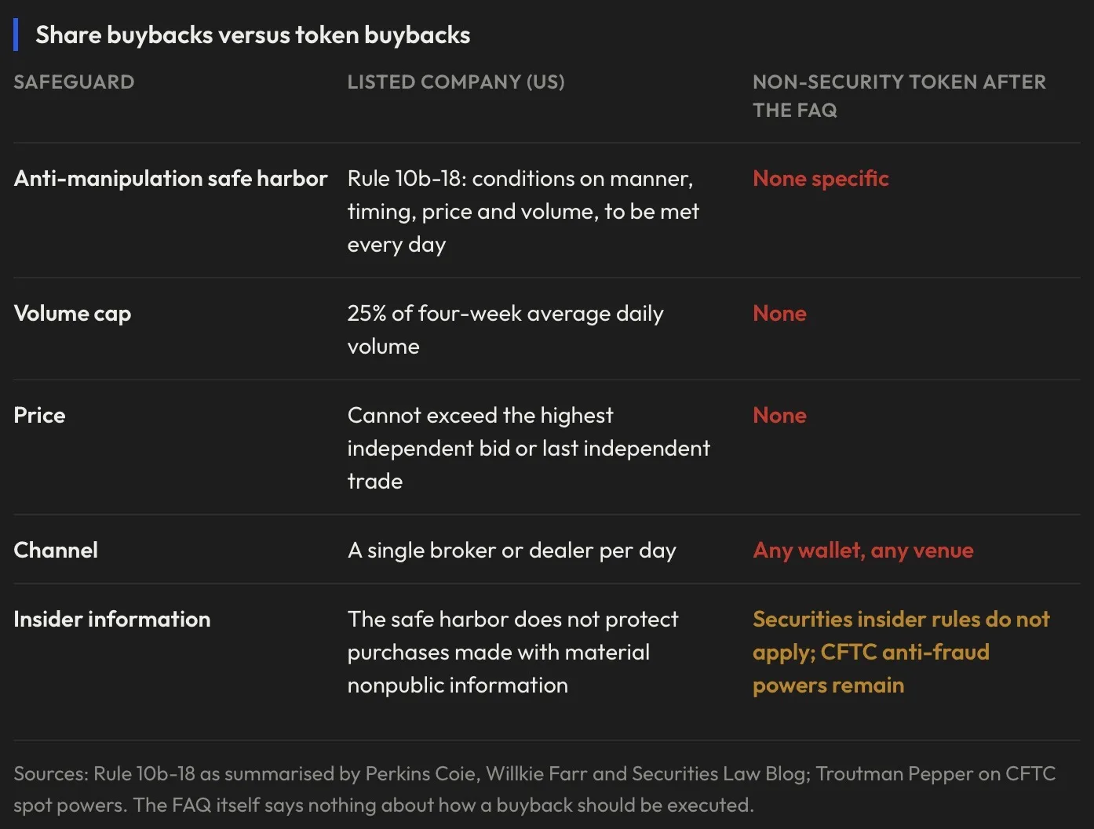Select the SAFEGUARD column header

(74, 82)
